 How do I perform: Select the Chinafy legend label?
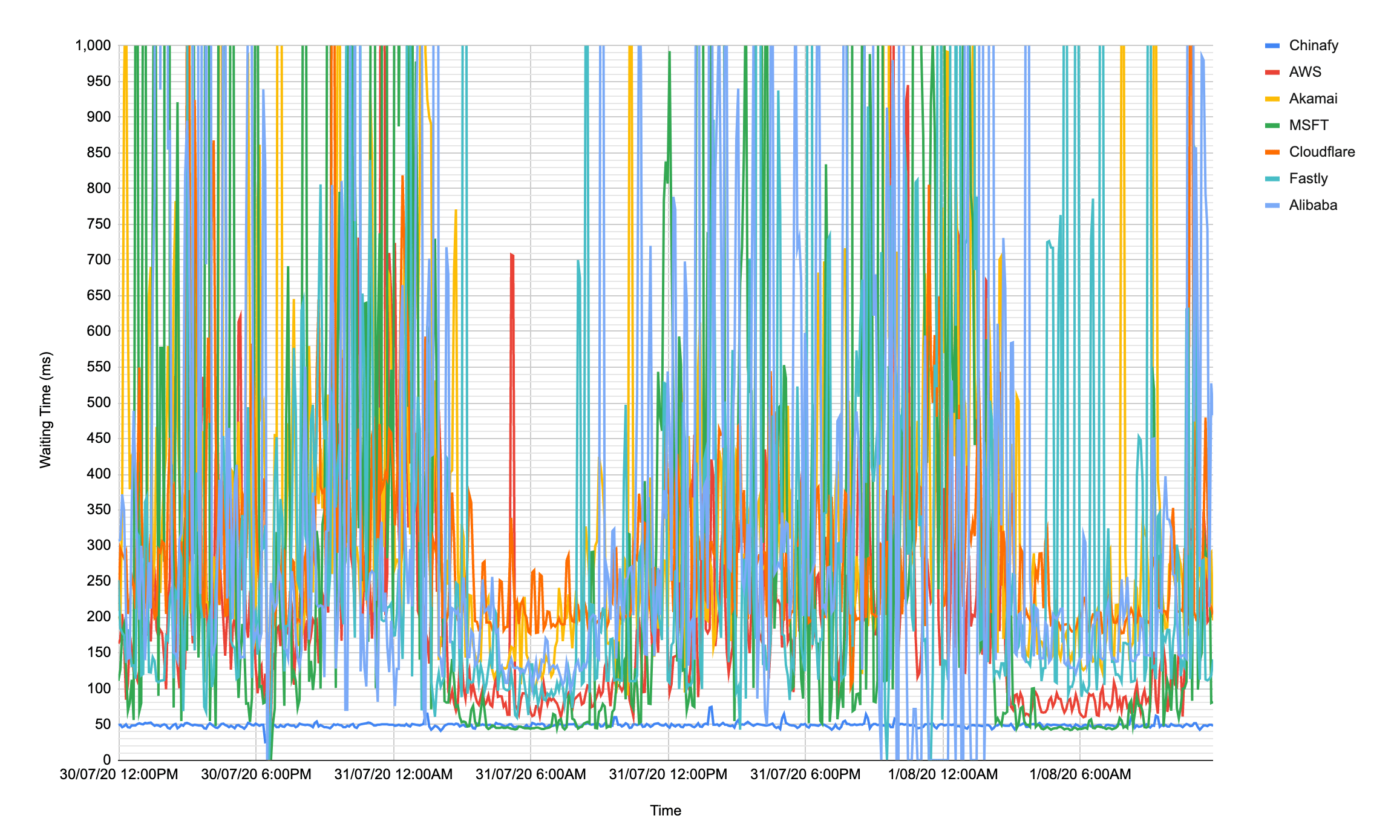click(x=1313, y=46)
